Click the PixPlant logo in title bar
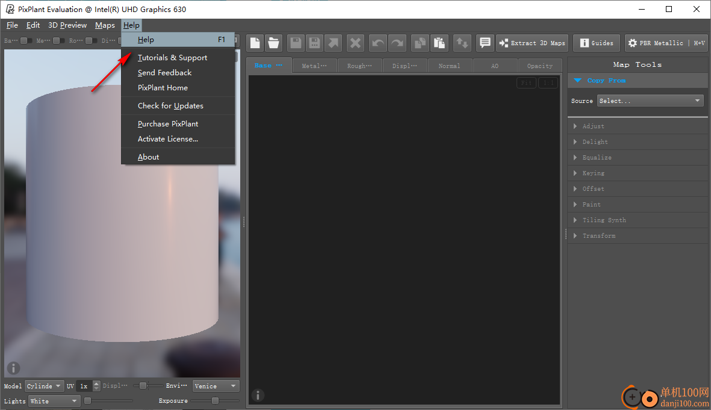This screenshot has width=711, height=410. [x=10, y=9]
